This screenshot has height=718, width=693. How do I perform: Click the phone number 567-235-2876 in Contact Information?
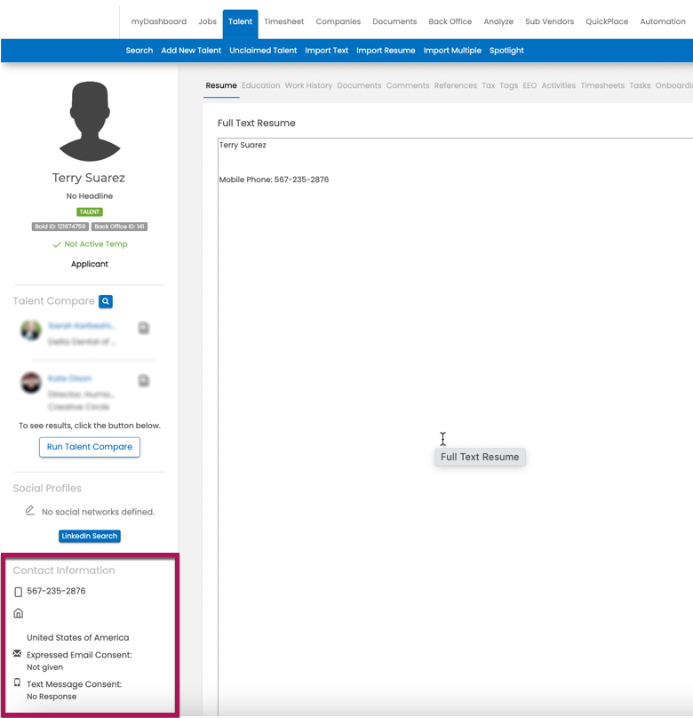point(56,591)
